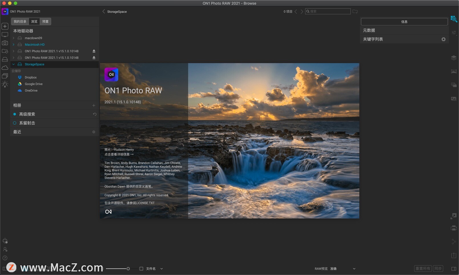Open the albums stack icon in left sidebar
This screenshot has height=275, width=459.
[5, 76]
